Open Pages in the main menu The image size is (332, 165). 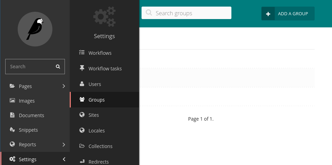click(35, 86)
